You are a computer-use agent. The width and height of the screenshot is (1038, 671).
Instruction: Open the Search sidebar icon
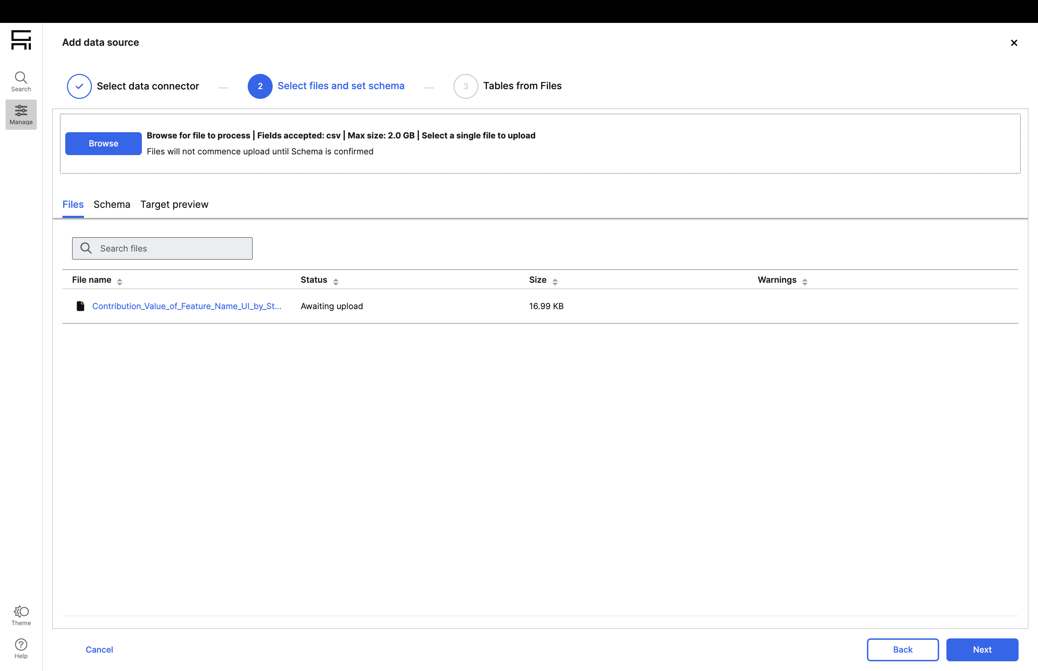click(21, 82)
